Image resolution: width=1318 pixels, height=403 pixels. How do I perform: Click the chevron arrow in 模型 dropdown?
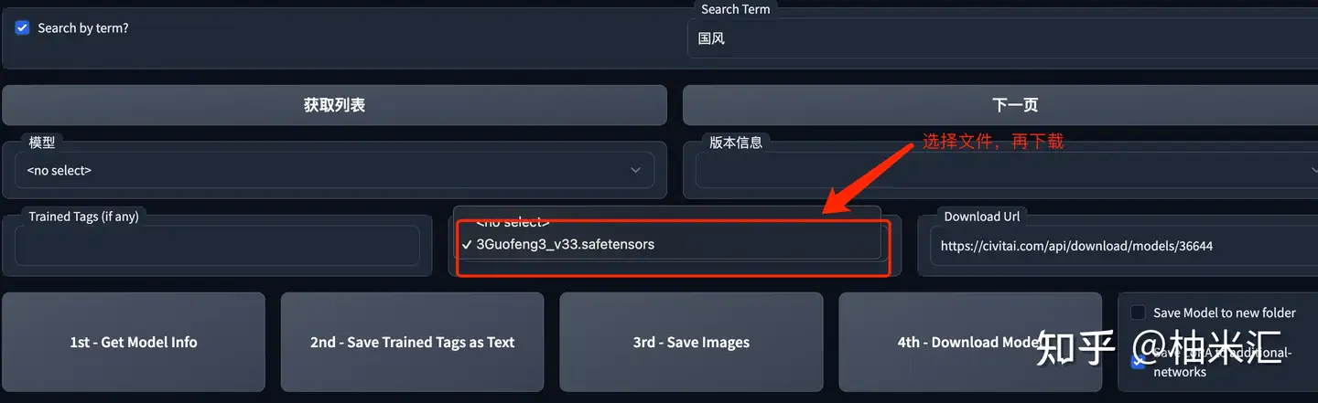pyautogui.click(x=636, y=170)
